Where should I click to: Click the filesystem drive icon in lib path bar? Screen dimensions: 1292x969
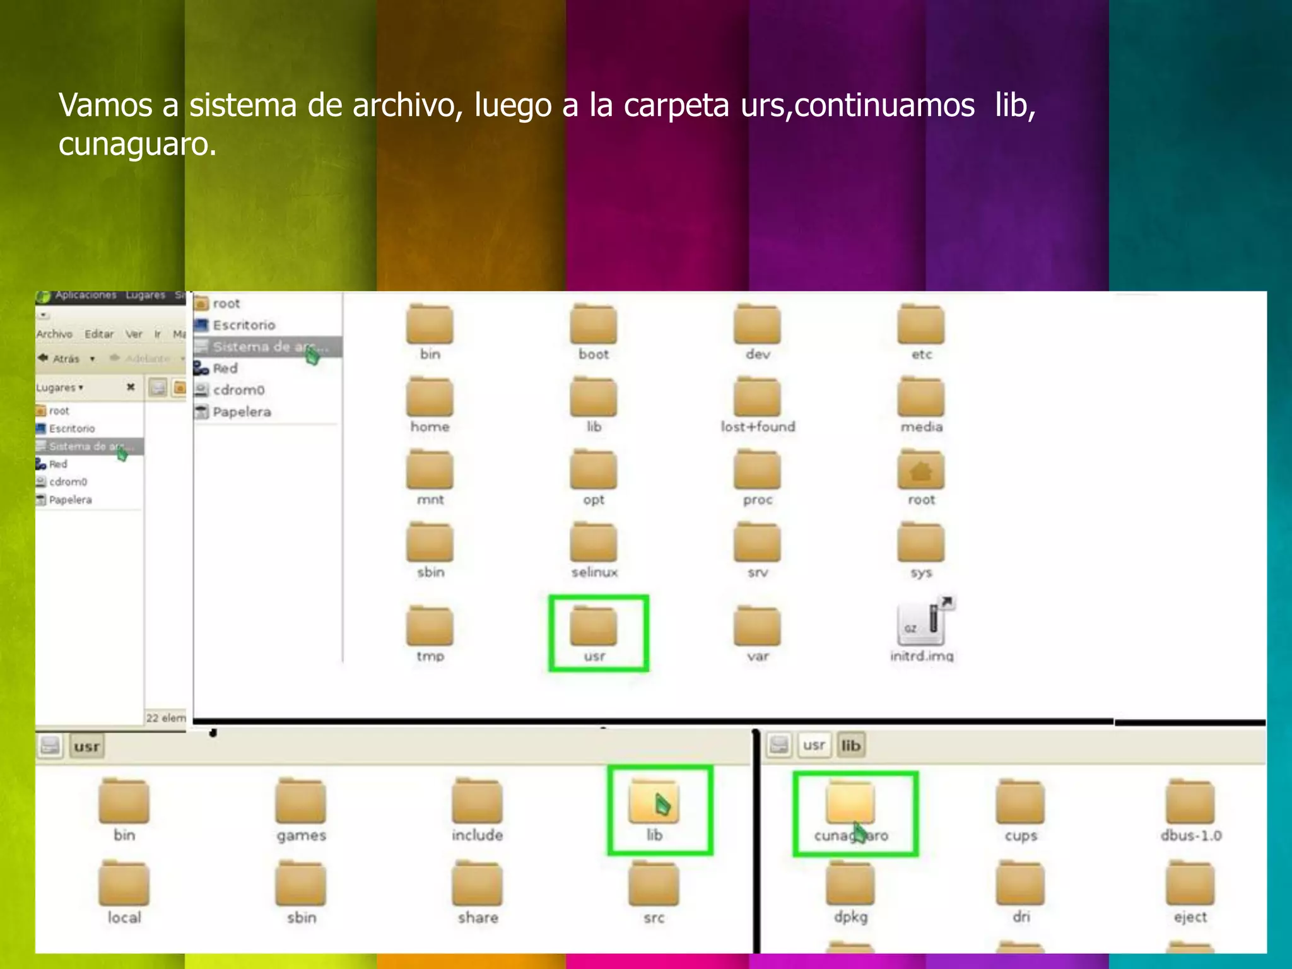click(x=779, y=746)
